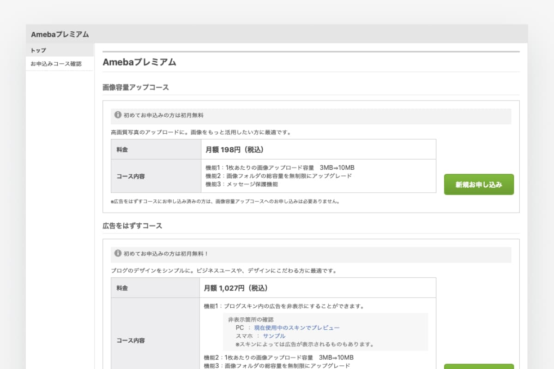Screen dimensions: 554x369
Task: Click the price text 月額 1,027円（税込）
Action: (x=236, y=288)
